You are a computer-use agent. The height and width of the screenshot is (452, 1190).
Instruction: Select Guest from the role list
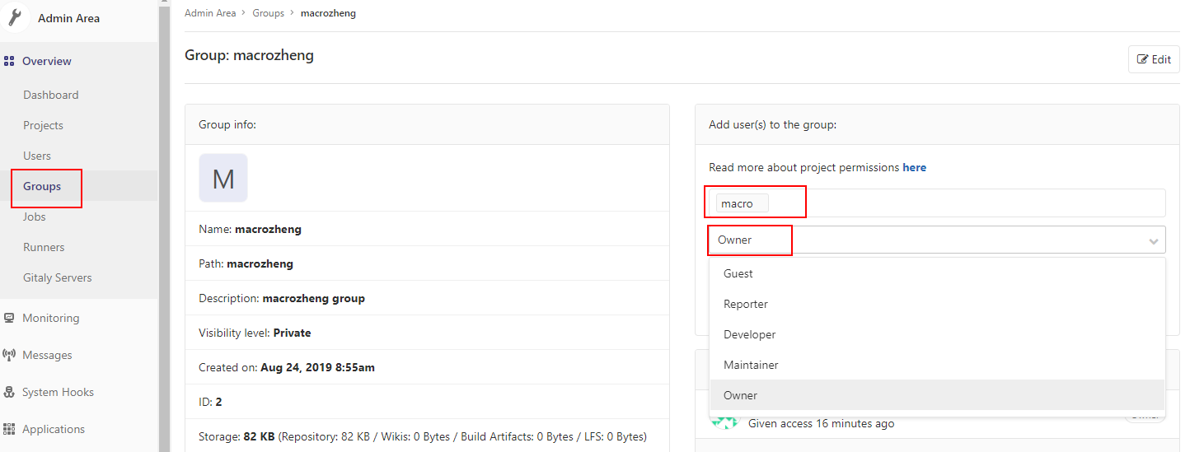pyautogui.click(x=738, y=273)
